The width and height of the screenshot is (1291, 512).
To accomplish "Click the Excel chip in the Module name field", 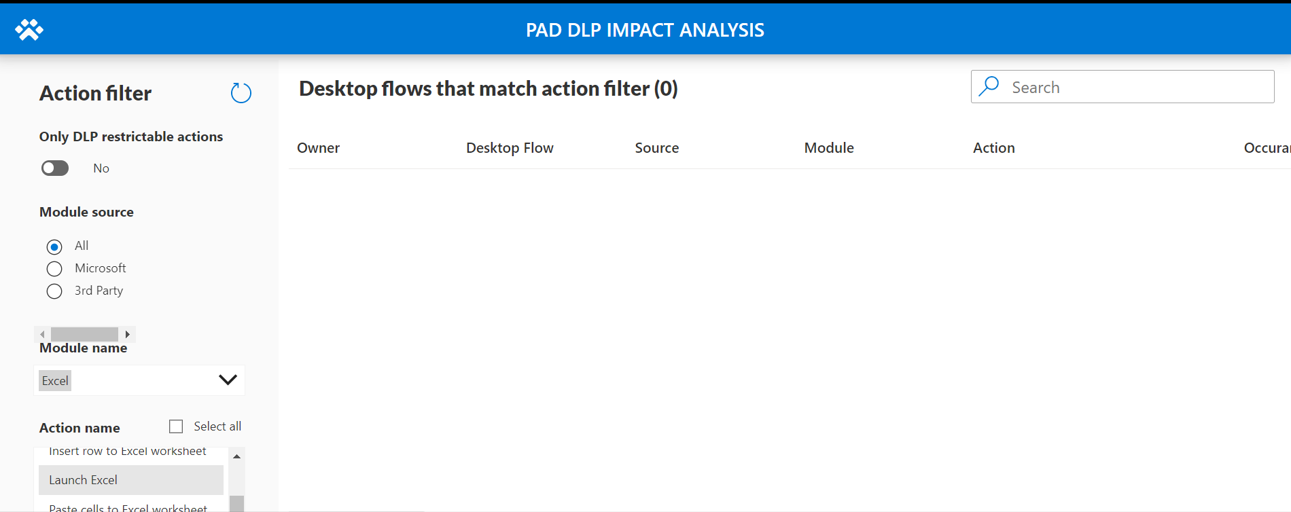I will [x=54, y=380].
